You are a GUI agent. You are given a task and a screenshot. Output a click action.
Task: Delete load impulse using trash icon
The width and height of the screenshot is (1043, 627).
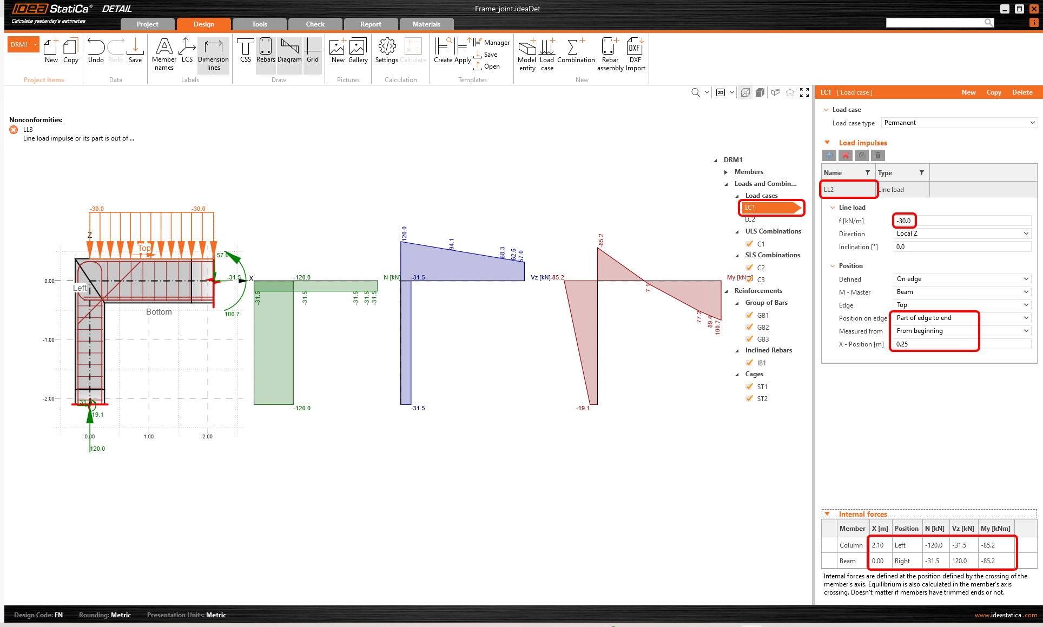878,155
